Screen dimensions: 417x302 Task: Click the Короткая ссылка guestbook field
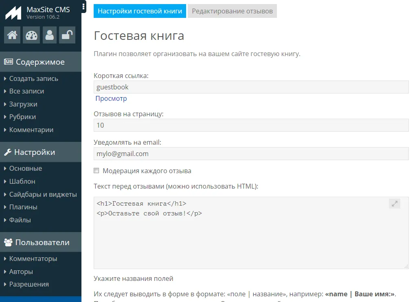[251, 87]
